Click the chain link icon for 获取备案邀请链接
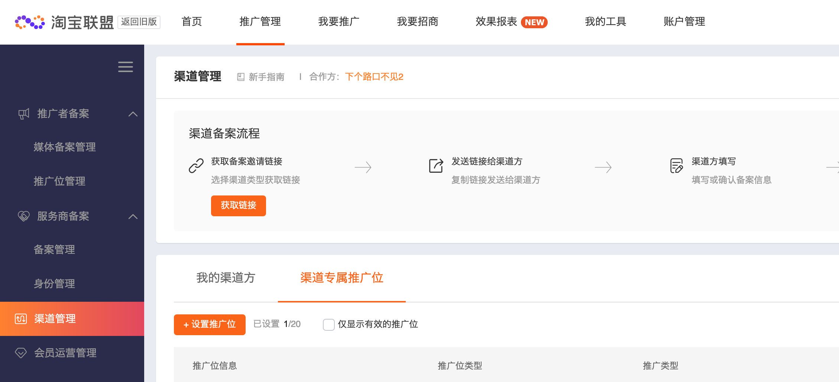The height and width of the screenshot is (382, 839). 196,166
